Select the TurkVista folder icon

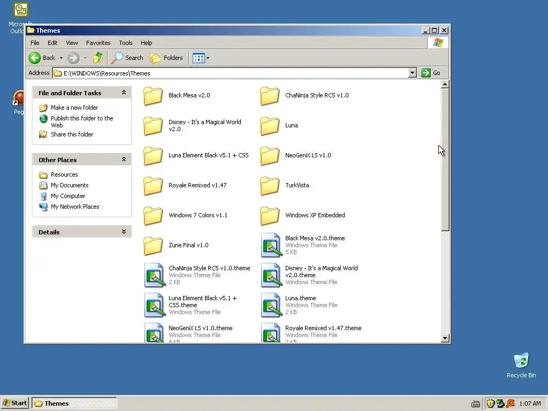(270, 186)
